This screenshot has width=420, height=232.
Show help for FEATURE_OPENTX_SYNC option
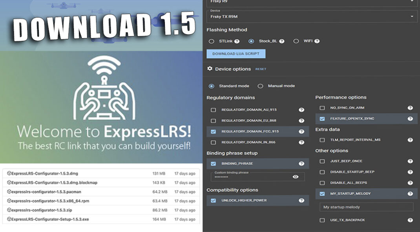tap(410, 118)
